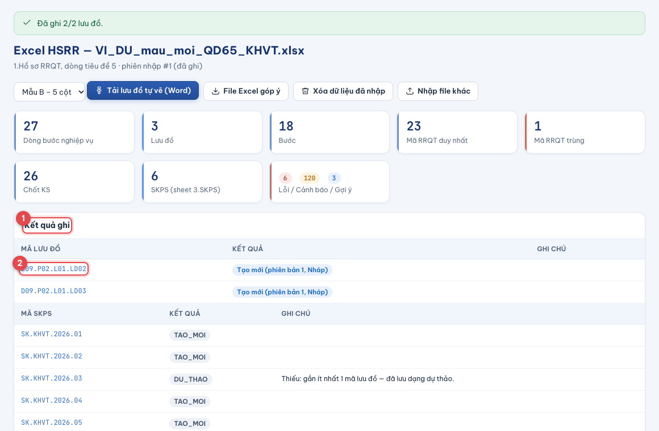Screen dimensions: 659x431
Task: Click the orange warning count badge 120
Action: [x=309, y=178]
